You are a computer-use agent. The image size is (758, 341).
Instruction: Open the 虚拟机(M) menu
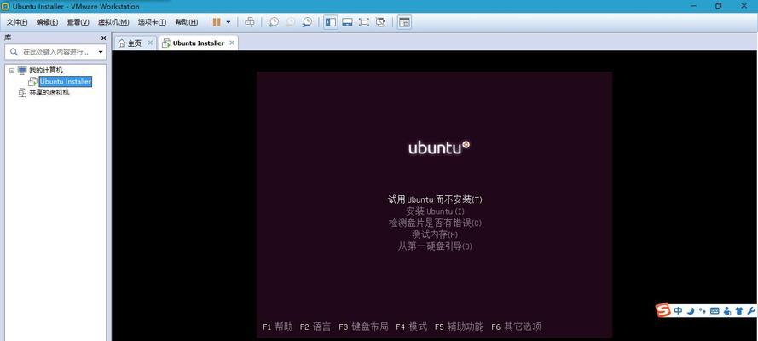tap(113, 22)
